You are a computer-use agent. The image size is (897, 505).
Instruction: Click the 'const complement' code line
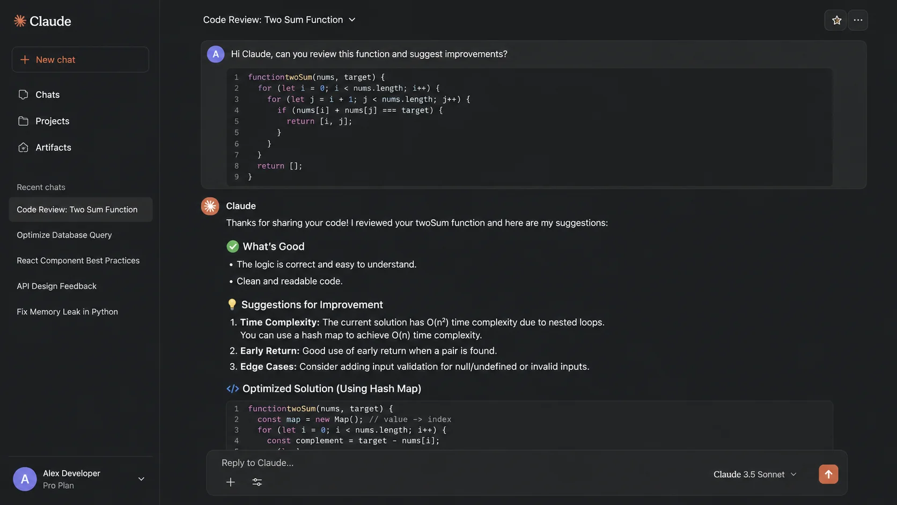point(353,441)
